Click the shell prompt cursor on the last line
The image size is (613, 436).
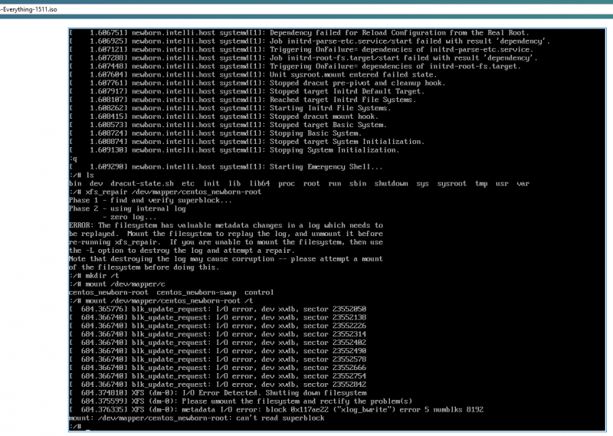point(89,427)
